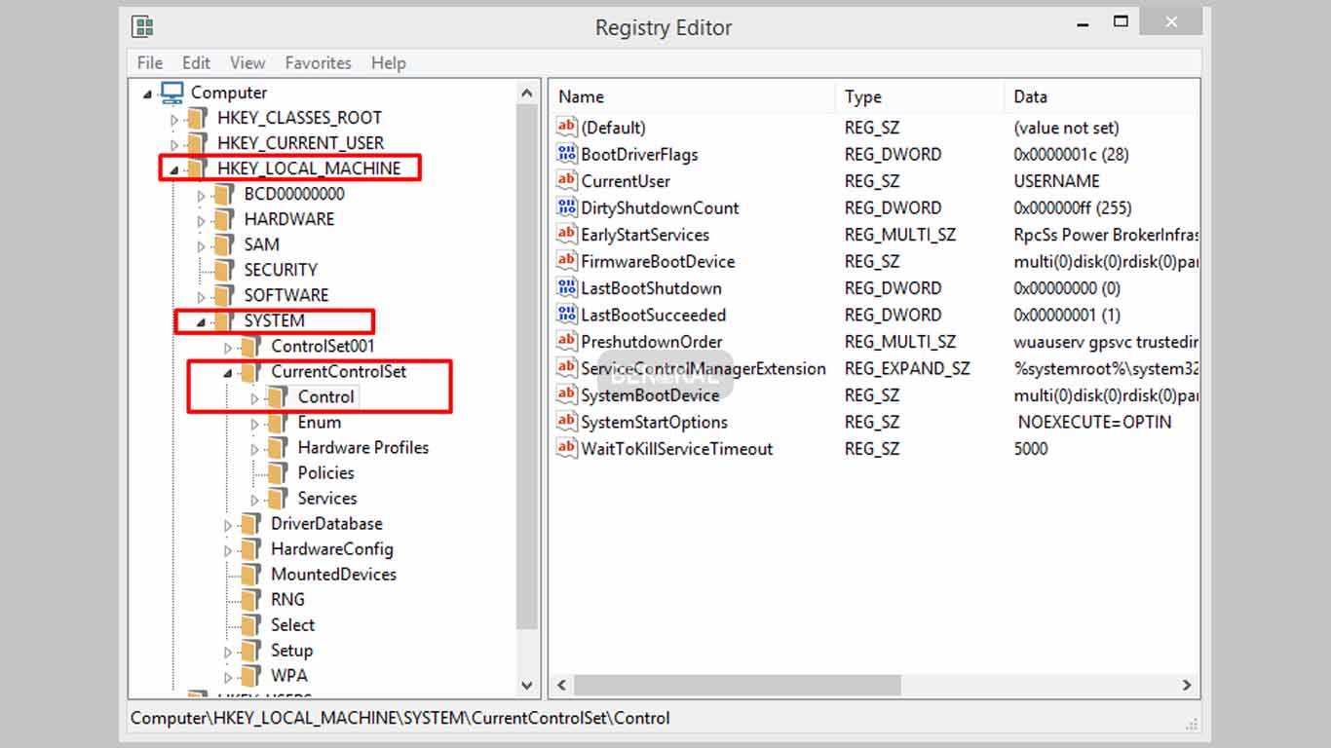
Task: Sort values by clicking the Name column header
Action: [581, 96]
